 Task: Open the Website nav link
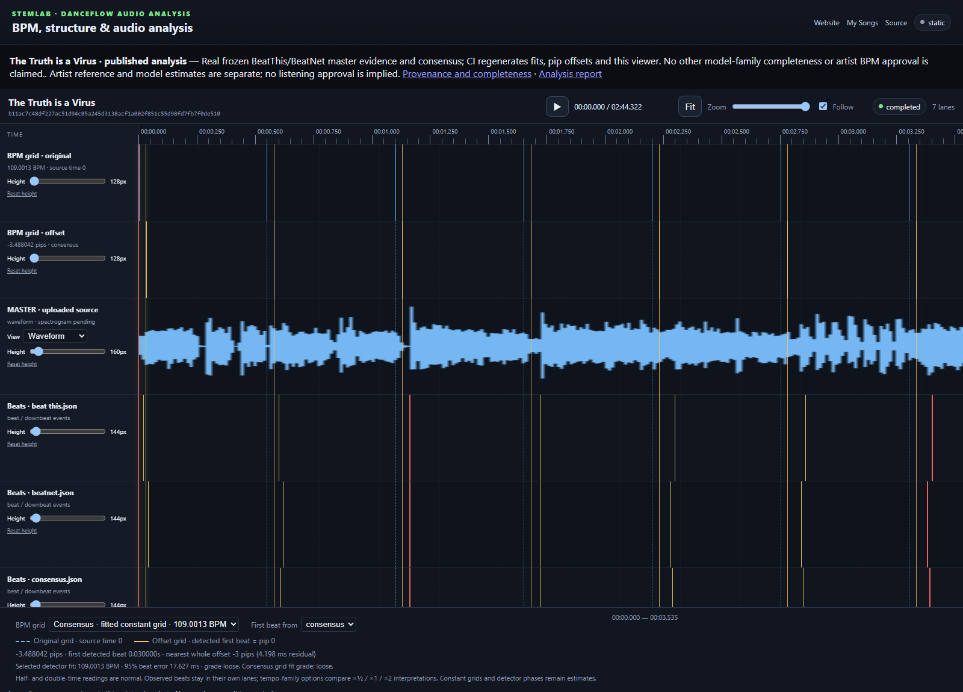click(826, 23)
